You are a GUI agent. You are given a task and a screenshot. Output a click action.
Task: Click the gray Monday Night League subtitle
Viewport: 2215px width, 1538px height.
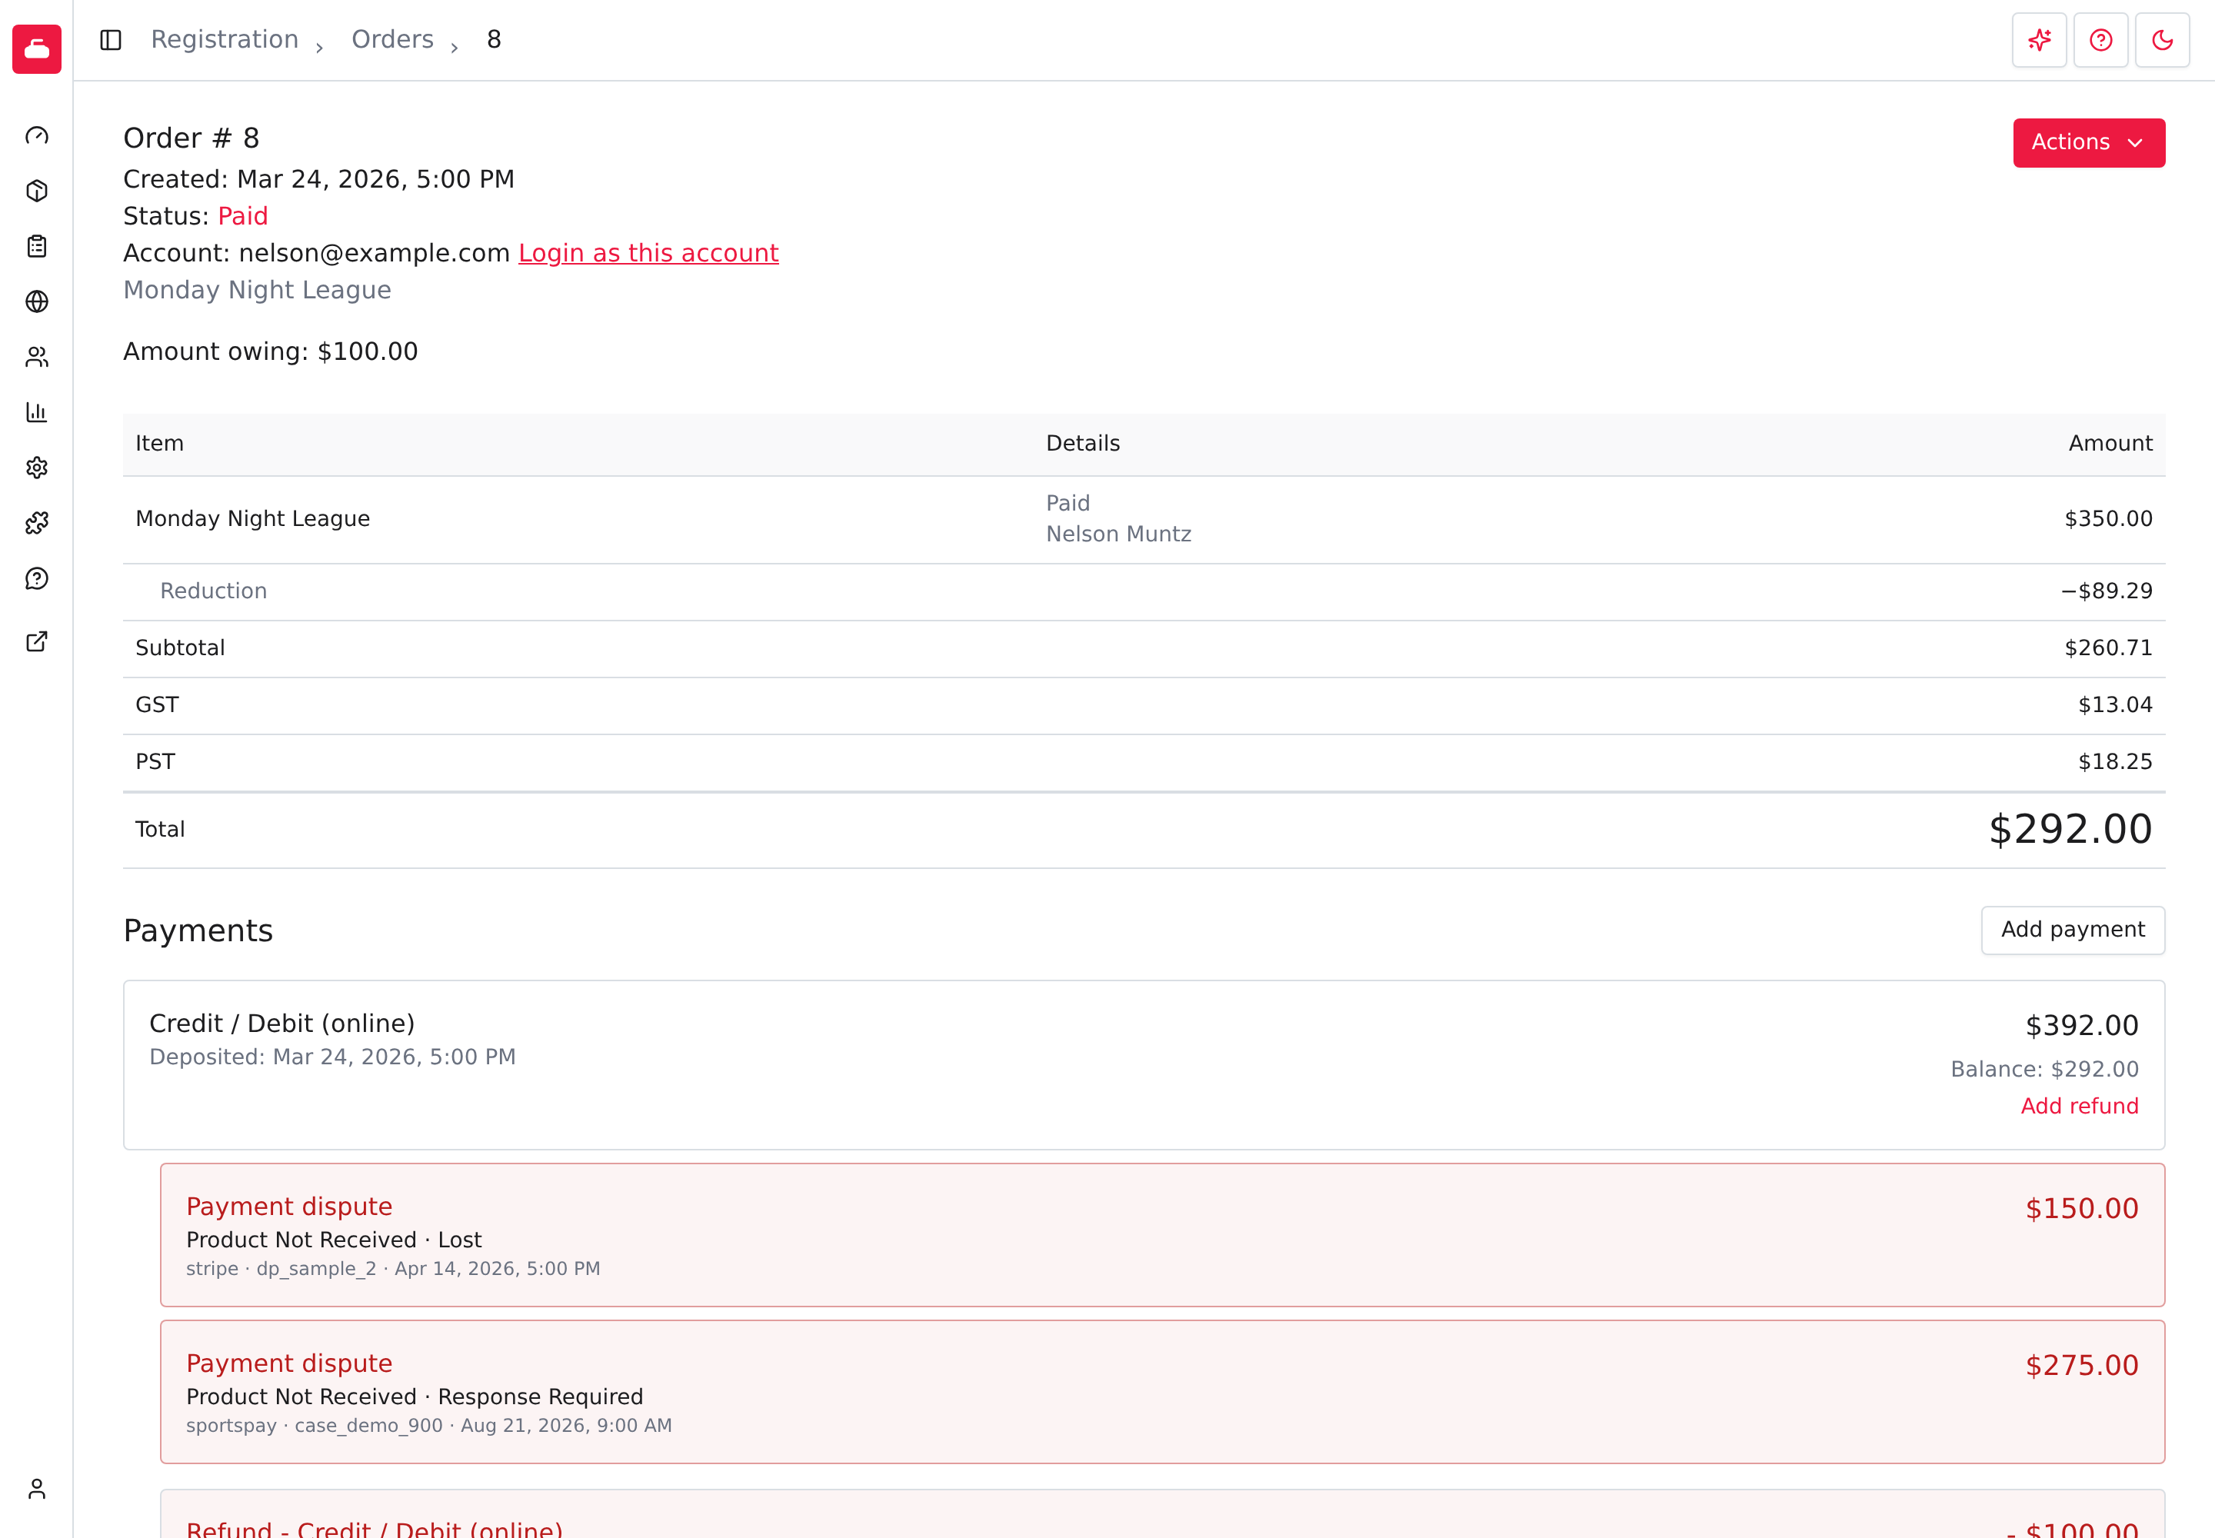point(258,291)
